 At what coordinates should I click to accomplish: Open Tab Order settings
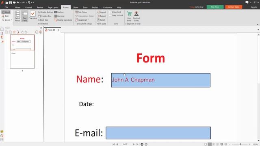[x=81, y=12]
